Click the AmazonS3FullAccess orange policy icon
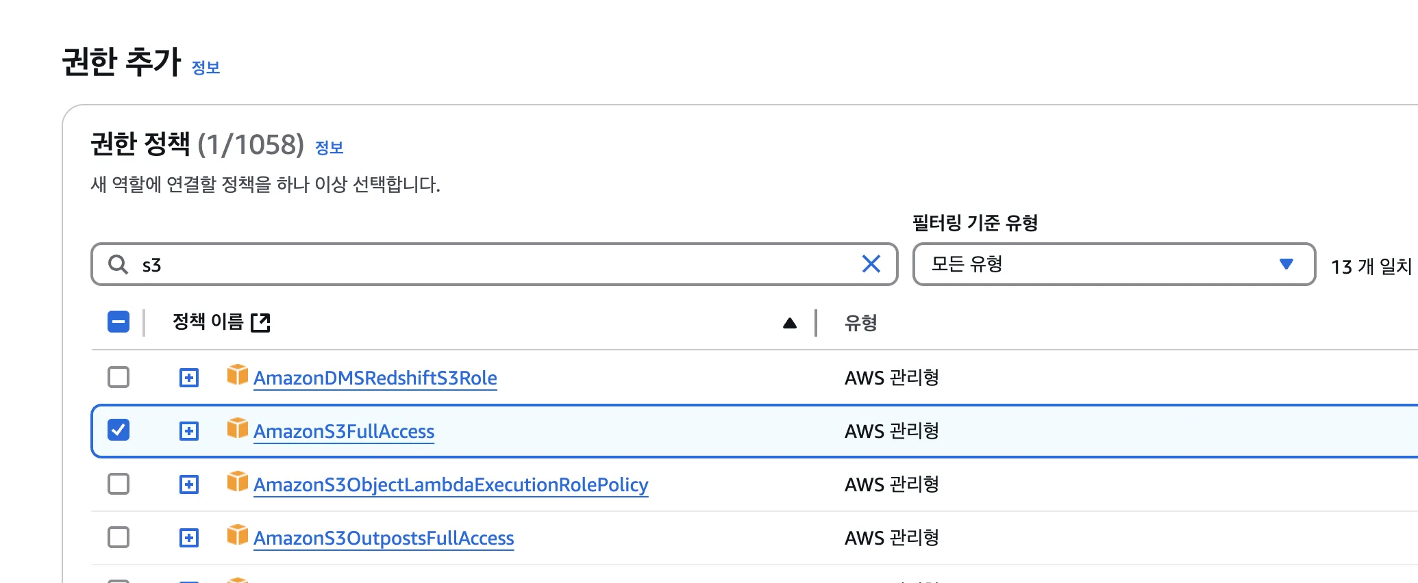The height and width of the screenshot is (583, 1418). [x=237, y=428]
